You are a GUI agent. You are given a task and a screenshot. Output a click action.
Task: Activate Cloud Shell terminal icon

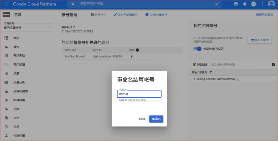click(x=236, y=4)
